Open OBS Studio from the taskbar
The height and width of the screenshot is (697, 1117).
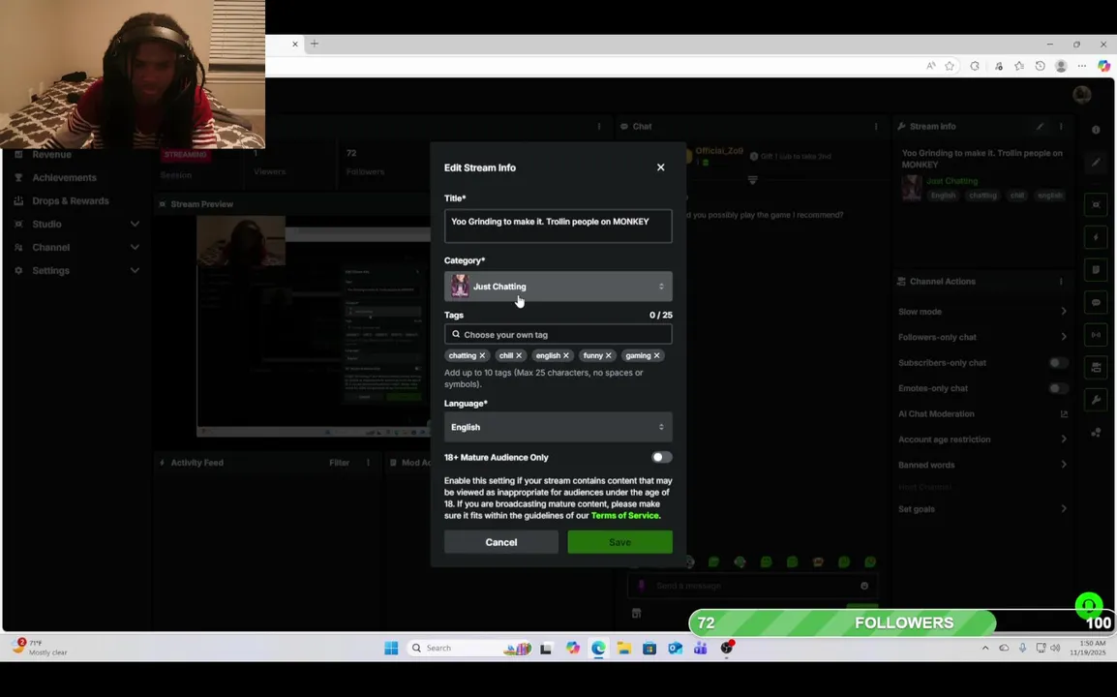(x=727, y=648)
